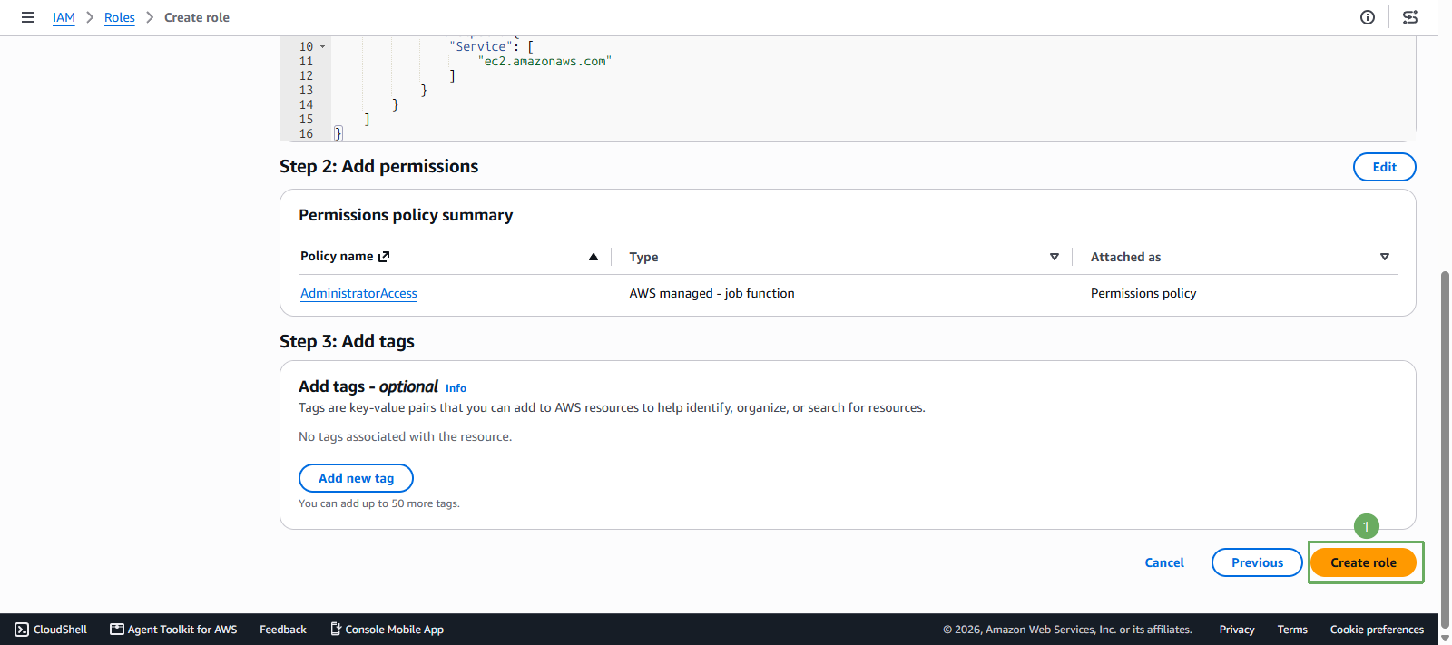Sort the Type column arrow
The height and width of the screenshot is (645, 1452).
pos(1055,257)
